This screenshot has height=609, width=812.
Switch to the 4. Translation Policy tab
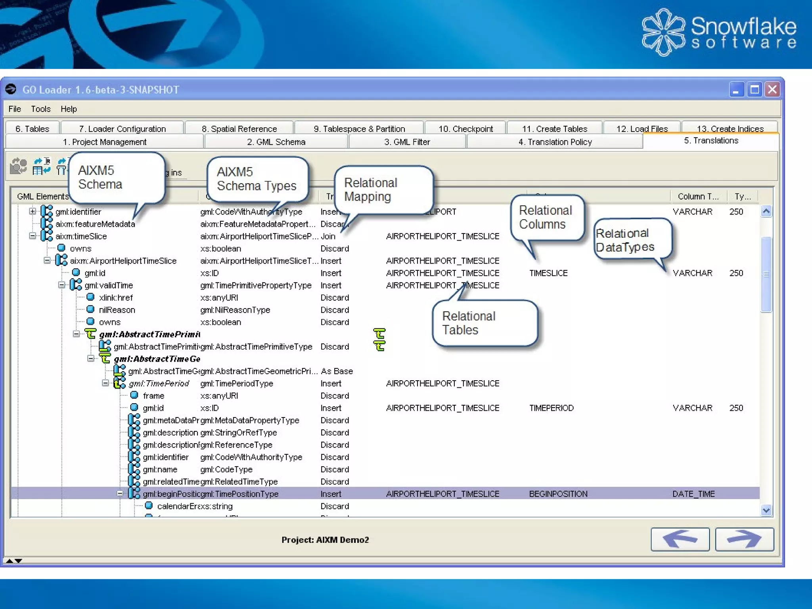coord(555,142)
